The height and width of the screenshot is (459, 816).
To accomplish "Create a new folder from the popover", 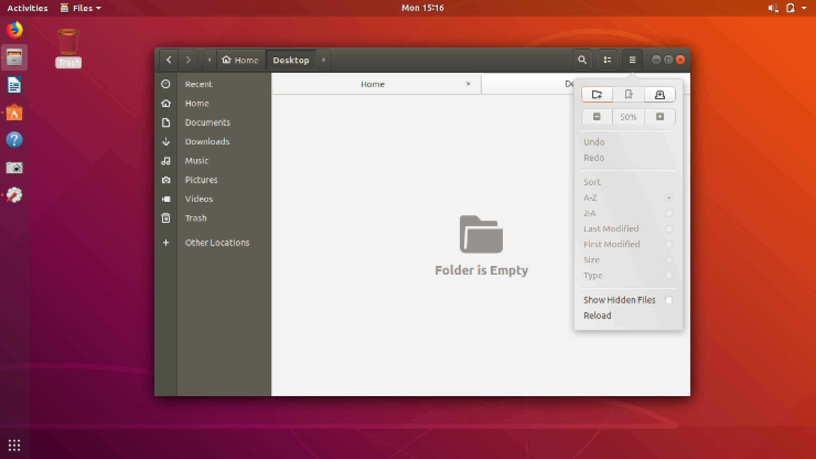I will point(597,94).
